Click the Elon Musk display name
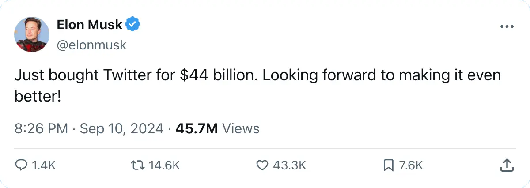This screenshot has height=188, width=530. (89, 25)
